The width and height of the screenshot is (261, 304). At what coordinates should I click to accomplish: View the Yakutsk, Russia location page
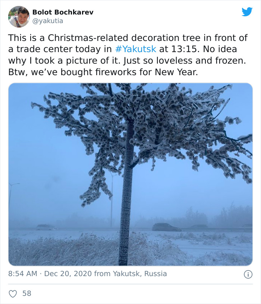(140, 274)
